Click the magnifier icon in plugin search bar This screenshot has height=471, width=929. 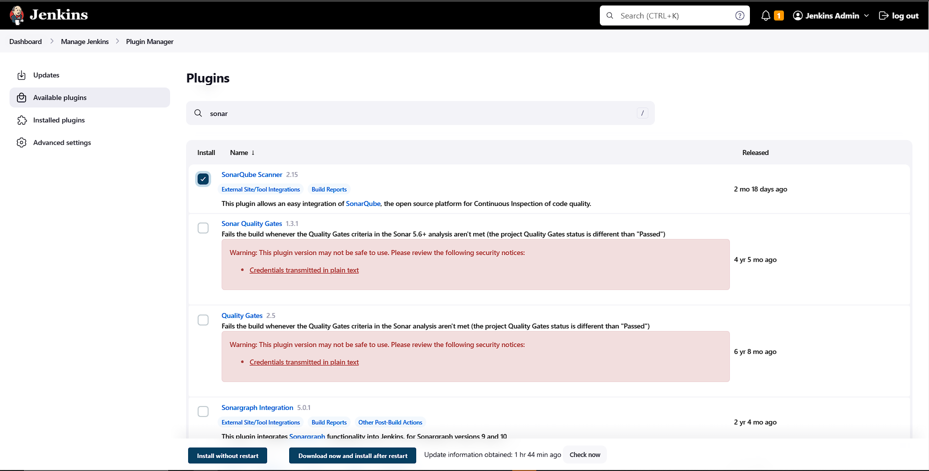[x=198, y=113]
